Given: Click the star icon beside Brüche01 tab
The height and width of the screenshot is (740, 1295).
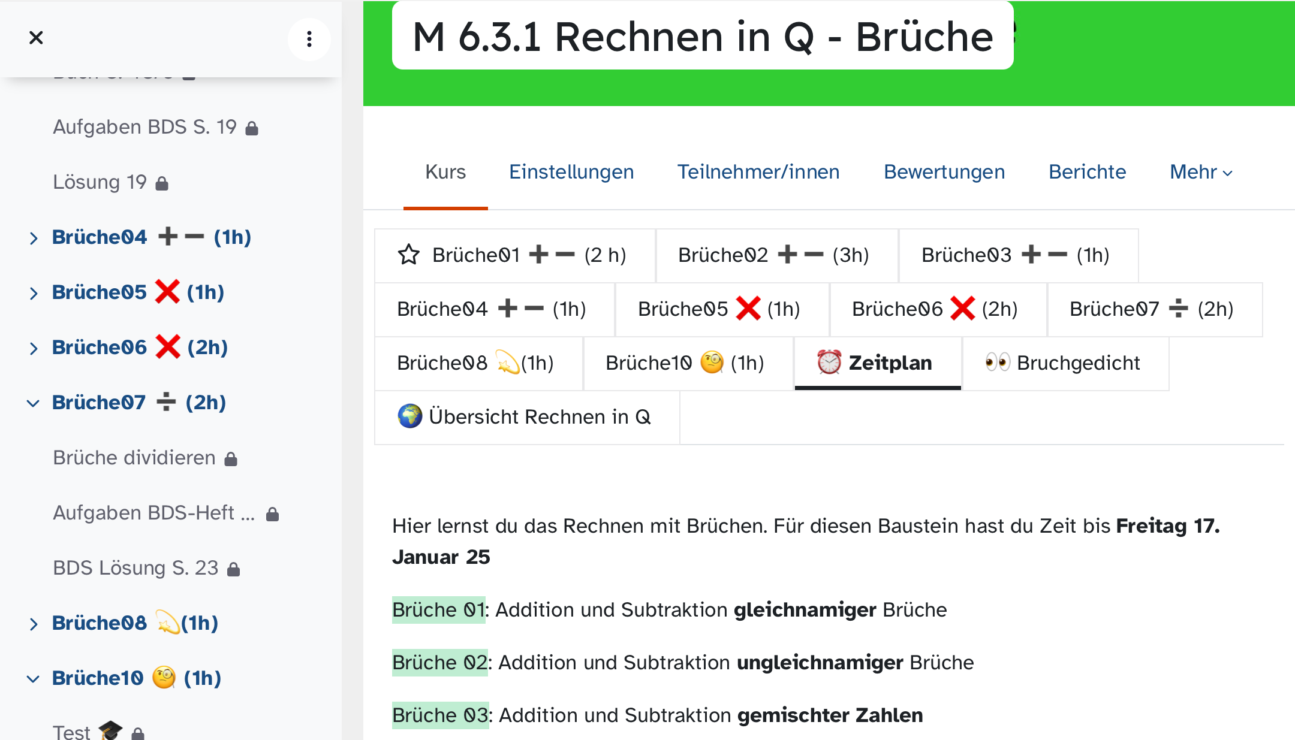Looking at the screenshot, I should coord(409,255).
